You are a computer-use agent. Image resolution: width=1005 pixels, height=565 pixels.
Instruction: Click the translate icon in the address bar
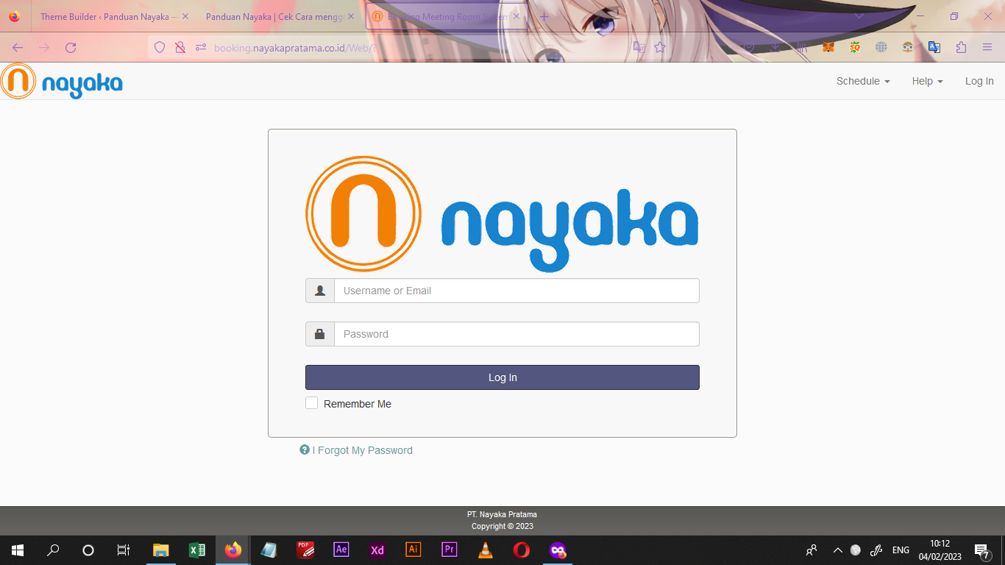[x=639, y=48]
